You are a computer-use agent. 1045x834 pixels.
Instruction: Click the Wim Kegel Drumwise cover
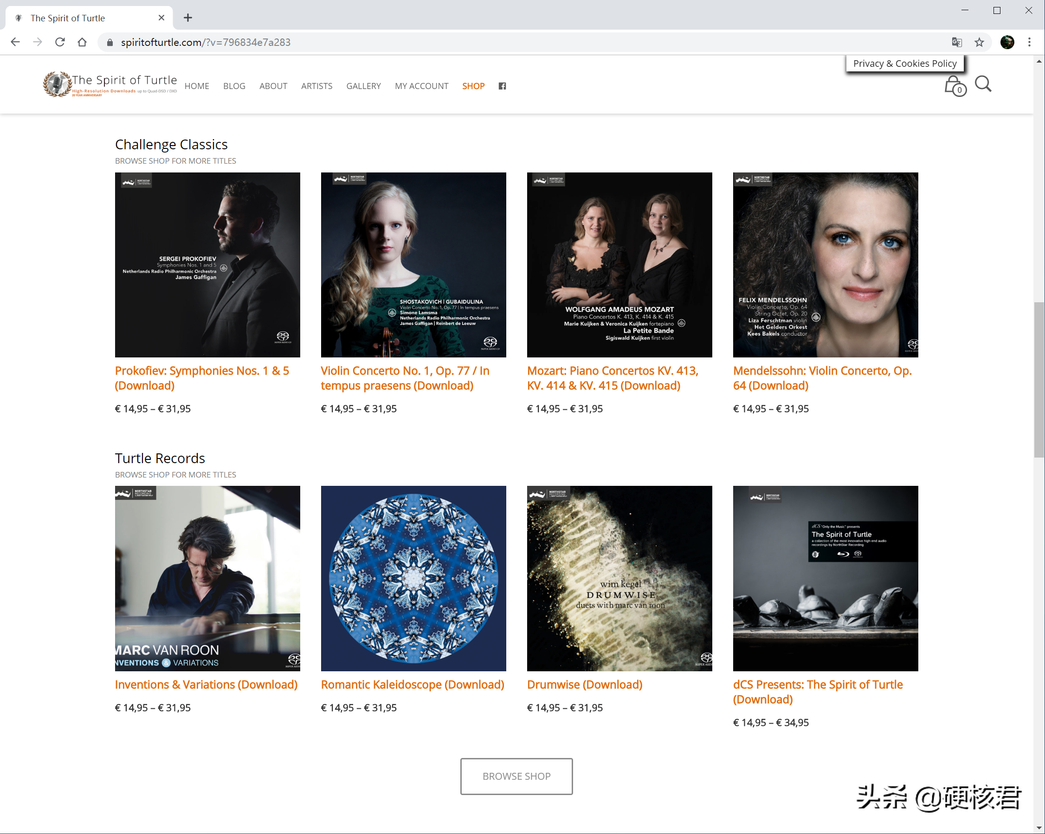click(x=619, y=578)
